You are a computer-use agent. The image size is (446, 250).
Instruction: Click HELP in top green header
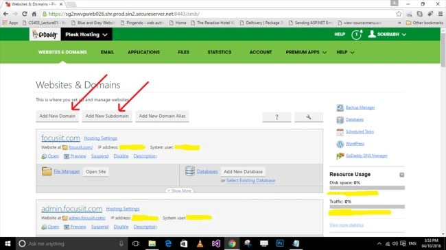[340, 34]
